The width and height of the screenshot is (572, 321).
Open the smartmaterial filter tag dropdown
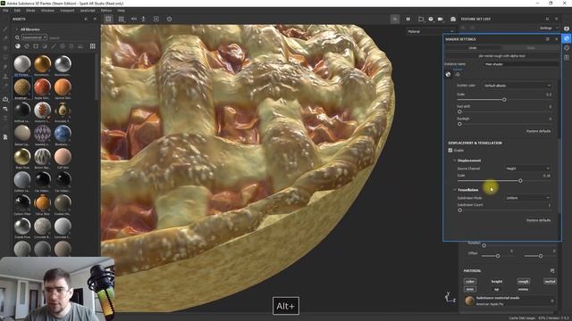tap(34, 37)
